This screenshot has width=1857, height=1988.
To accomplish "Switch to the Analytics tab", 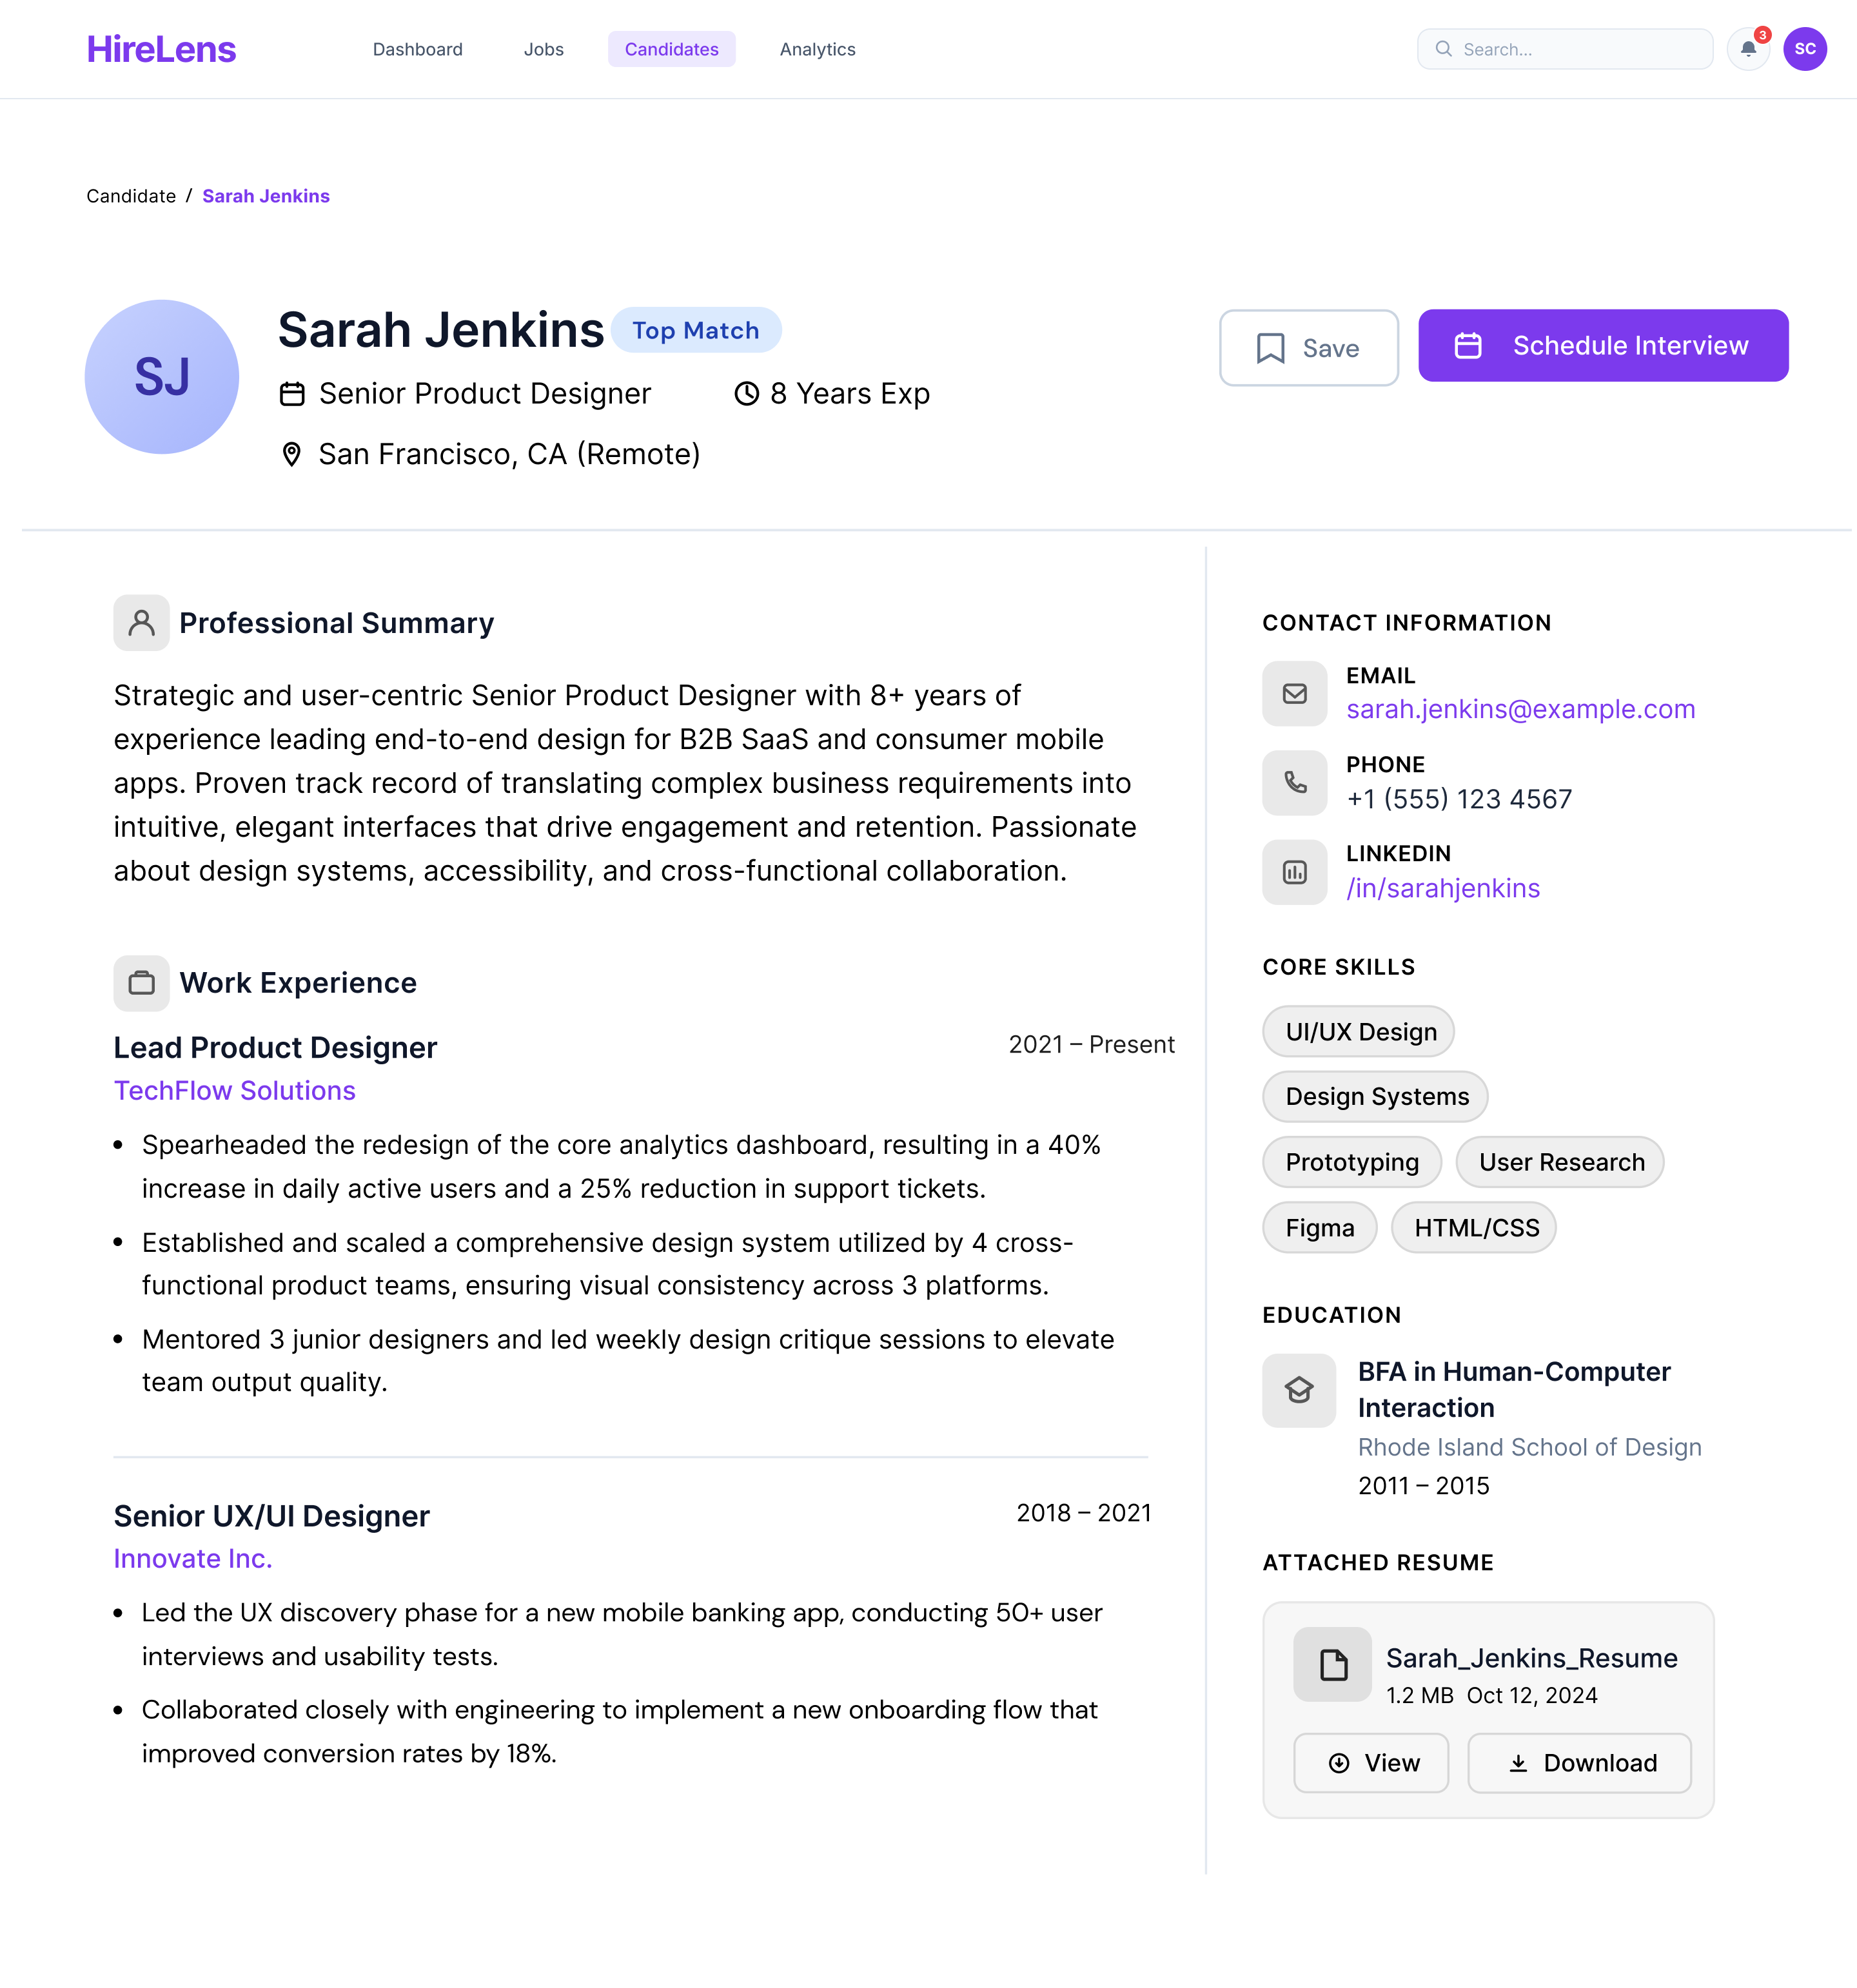I will (x=818, y=49).
